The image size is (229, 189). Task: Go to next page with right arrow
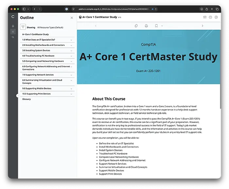point(202,26)
